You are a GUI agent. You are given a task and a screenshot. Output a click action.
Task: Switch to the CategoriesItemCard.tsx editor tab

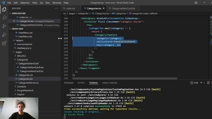[123, 8]
